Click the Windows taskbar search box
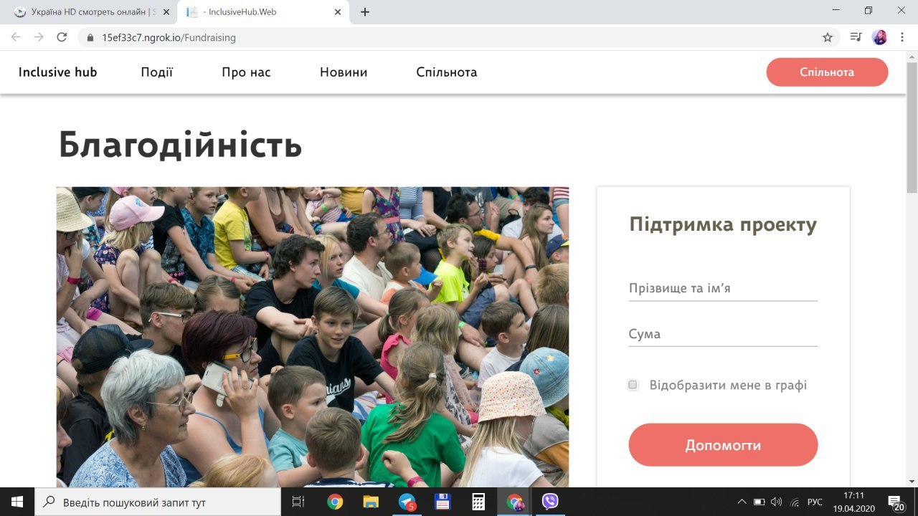The image size is (918, 516). [158, 502]
